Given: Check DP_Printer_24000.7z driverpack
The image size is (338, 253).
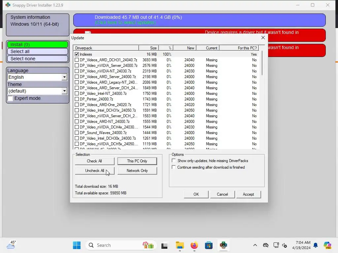Looking at the screenshot, I should pyautogui.click(x=77, y=99).
